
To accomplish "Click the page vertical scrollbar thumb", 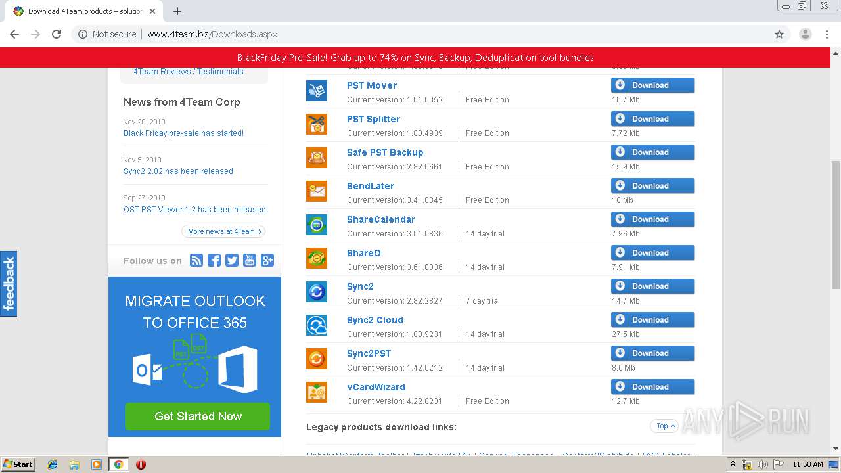I will pyautogui.click(x=836, y=225).
